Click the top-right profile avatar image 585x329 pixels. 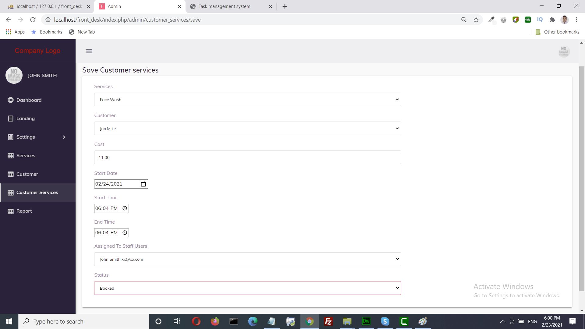564,51
